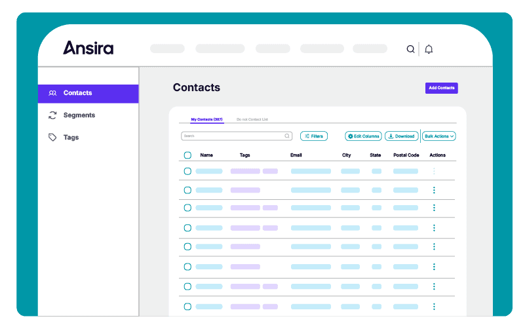Click the Actions column header
The width and height of the screenshot is (525, 329).
[437, 155]
